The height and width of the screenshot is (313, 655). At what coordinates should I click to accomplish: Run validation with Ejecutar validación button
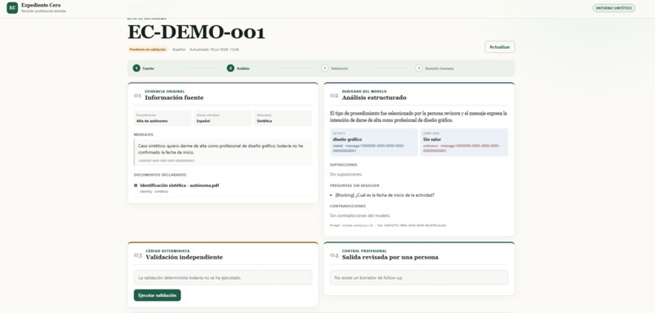tap(157, 295)
